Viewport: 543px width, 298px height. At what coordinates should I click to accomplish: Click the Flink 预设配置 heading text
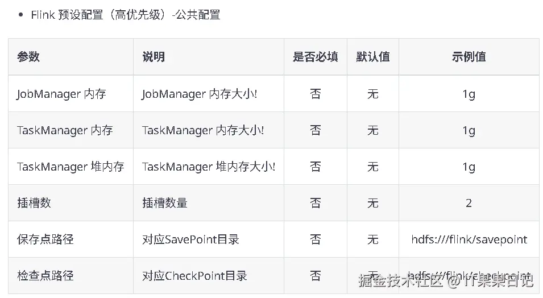pyautogui.click(x=125, y=15)
